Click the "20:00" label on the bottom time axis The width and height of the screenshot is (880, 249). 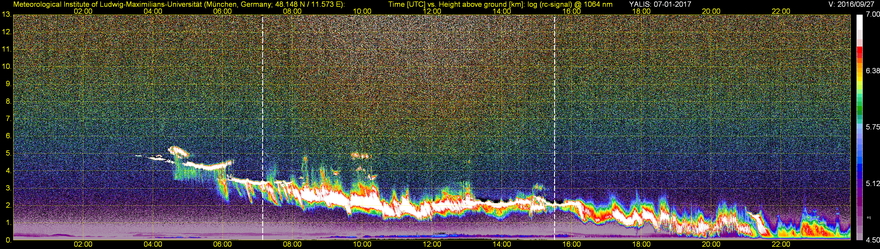(711, 244)
